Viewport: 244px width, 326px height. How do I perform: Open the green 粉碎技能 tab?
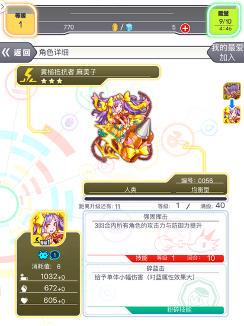click(176, 309)
